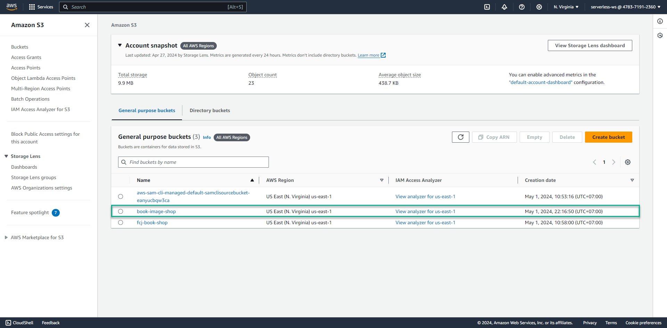Open Block Public Access settings for this account
This screenshot has height=328, width=667.
coord(46,138)
